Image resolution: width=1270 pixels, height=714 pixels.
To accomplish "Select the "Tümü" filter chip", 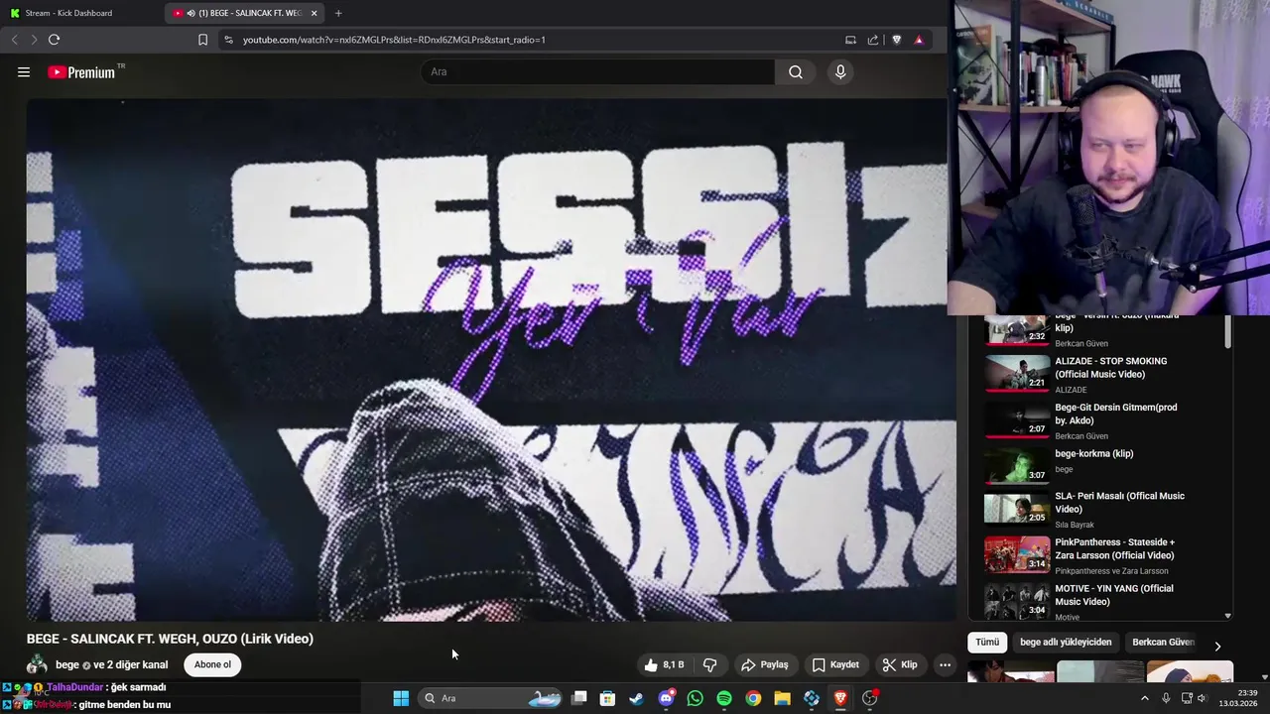I will pyautogui.click(x=987, y=642).
